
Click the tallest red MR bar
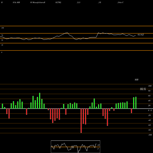click(81, 121)
